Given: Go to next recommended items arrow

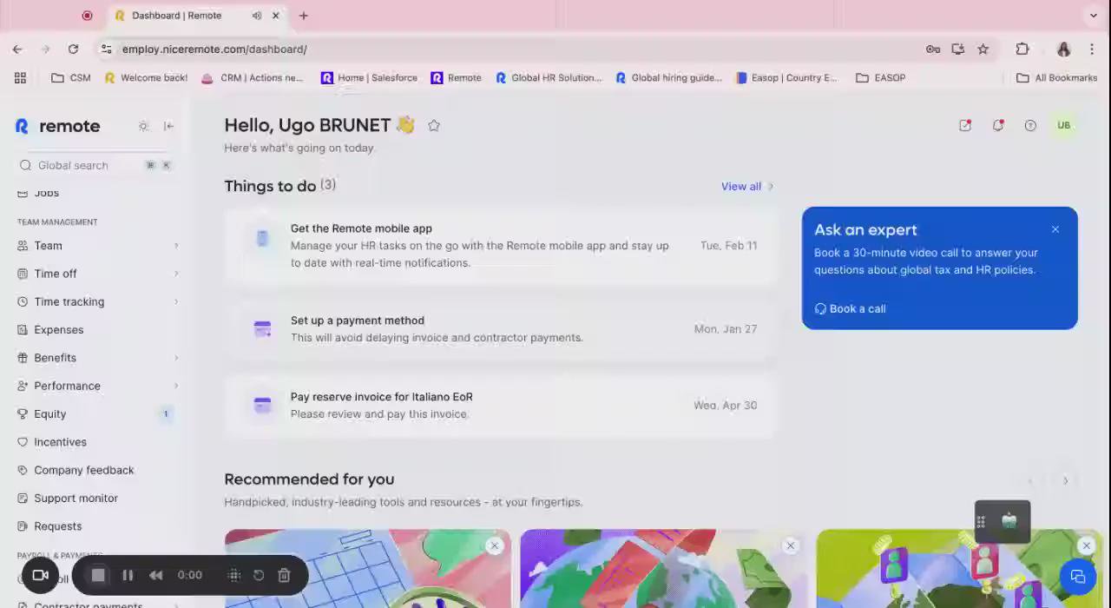Looking at the screenshot, I should point(1066,480).
